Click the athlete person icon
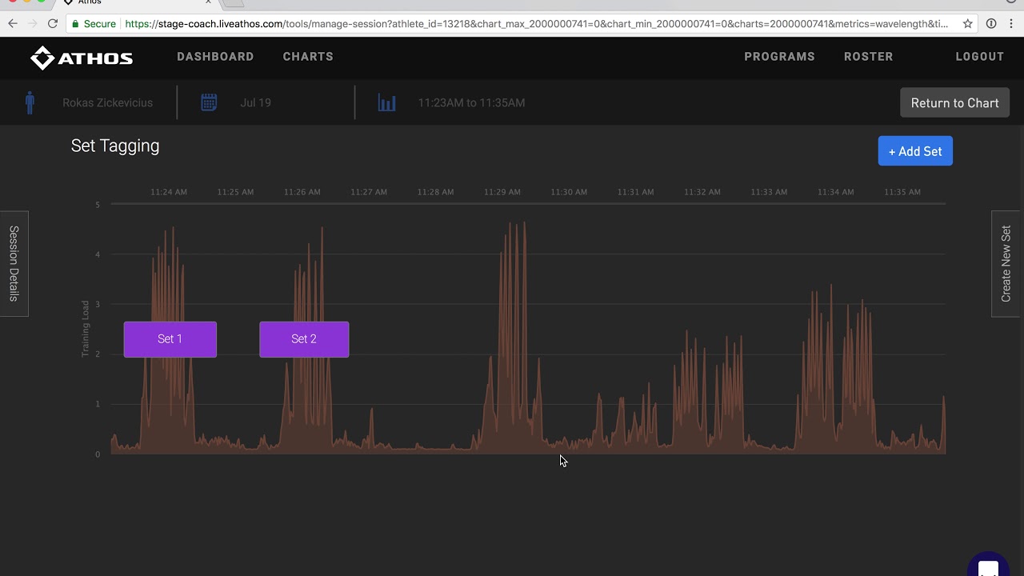1024x576 pixels. (30, 102)
